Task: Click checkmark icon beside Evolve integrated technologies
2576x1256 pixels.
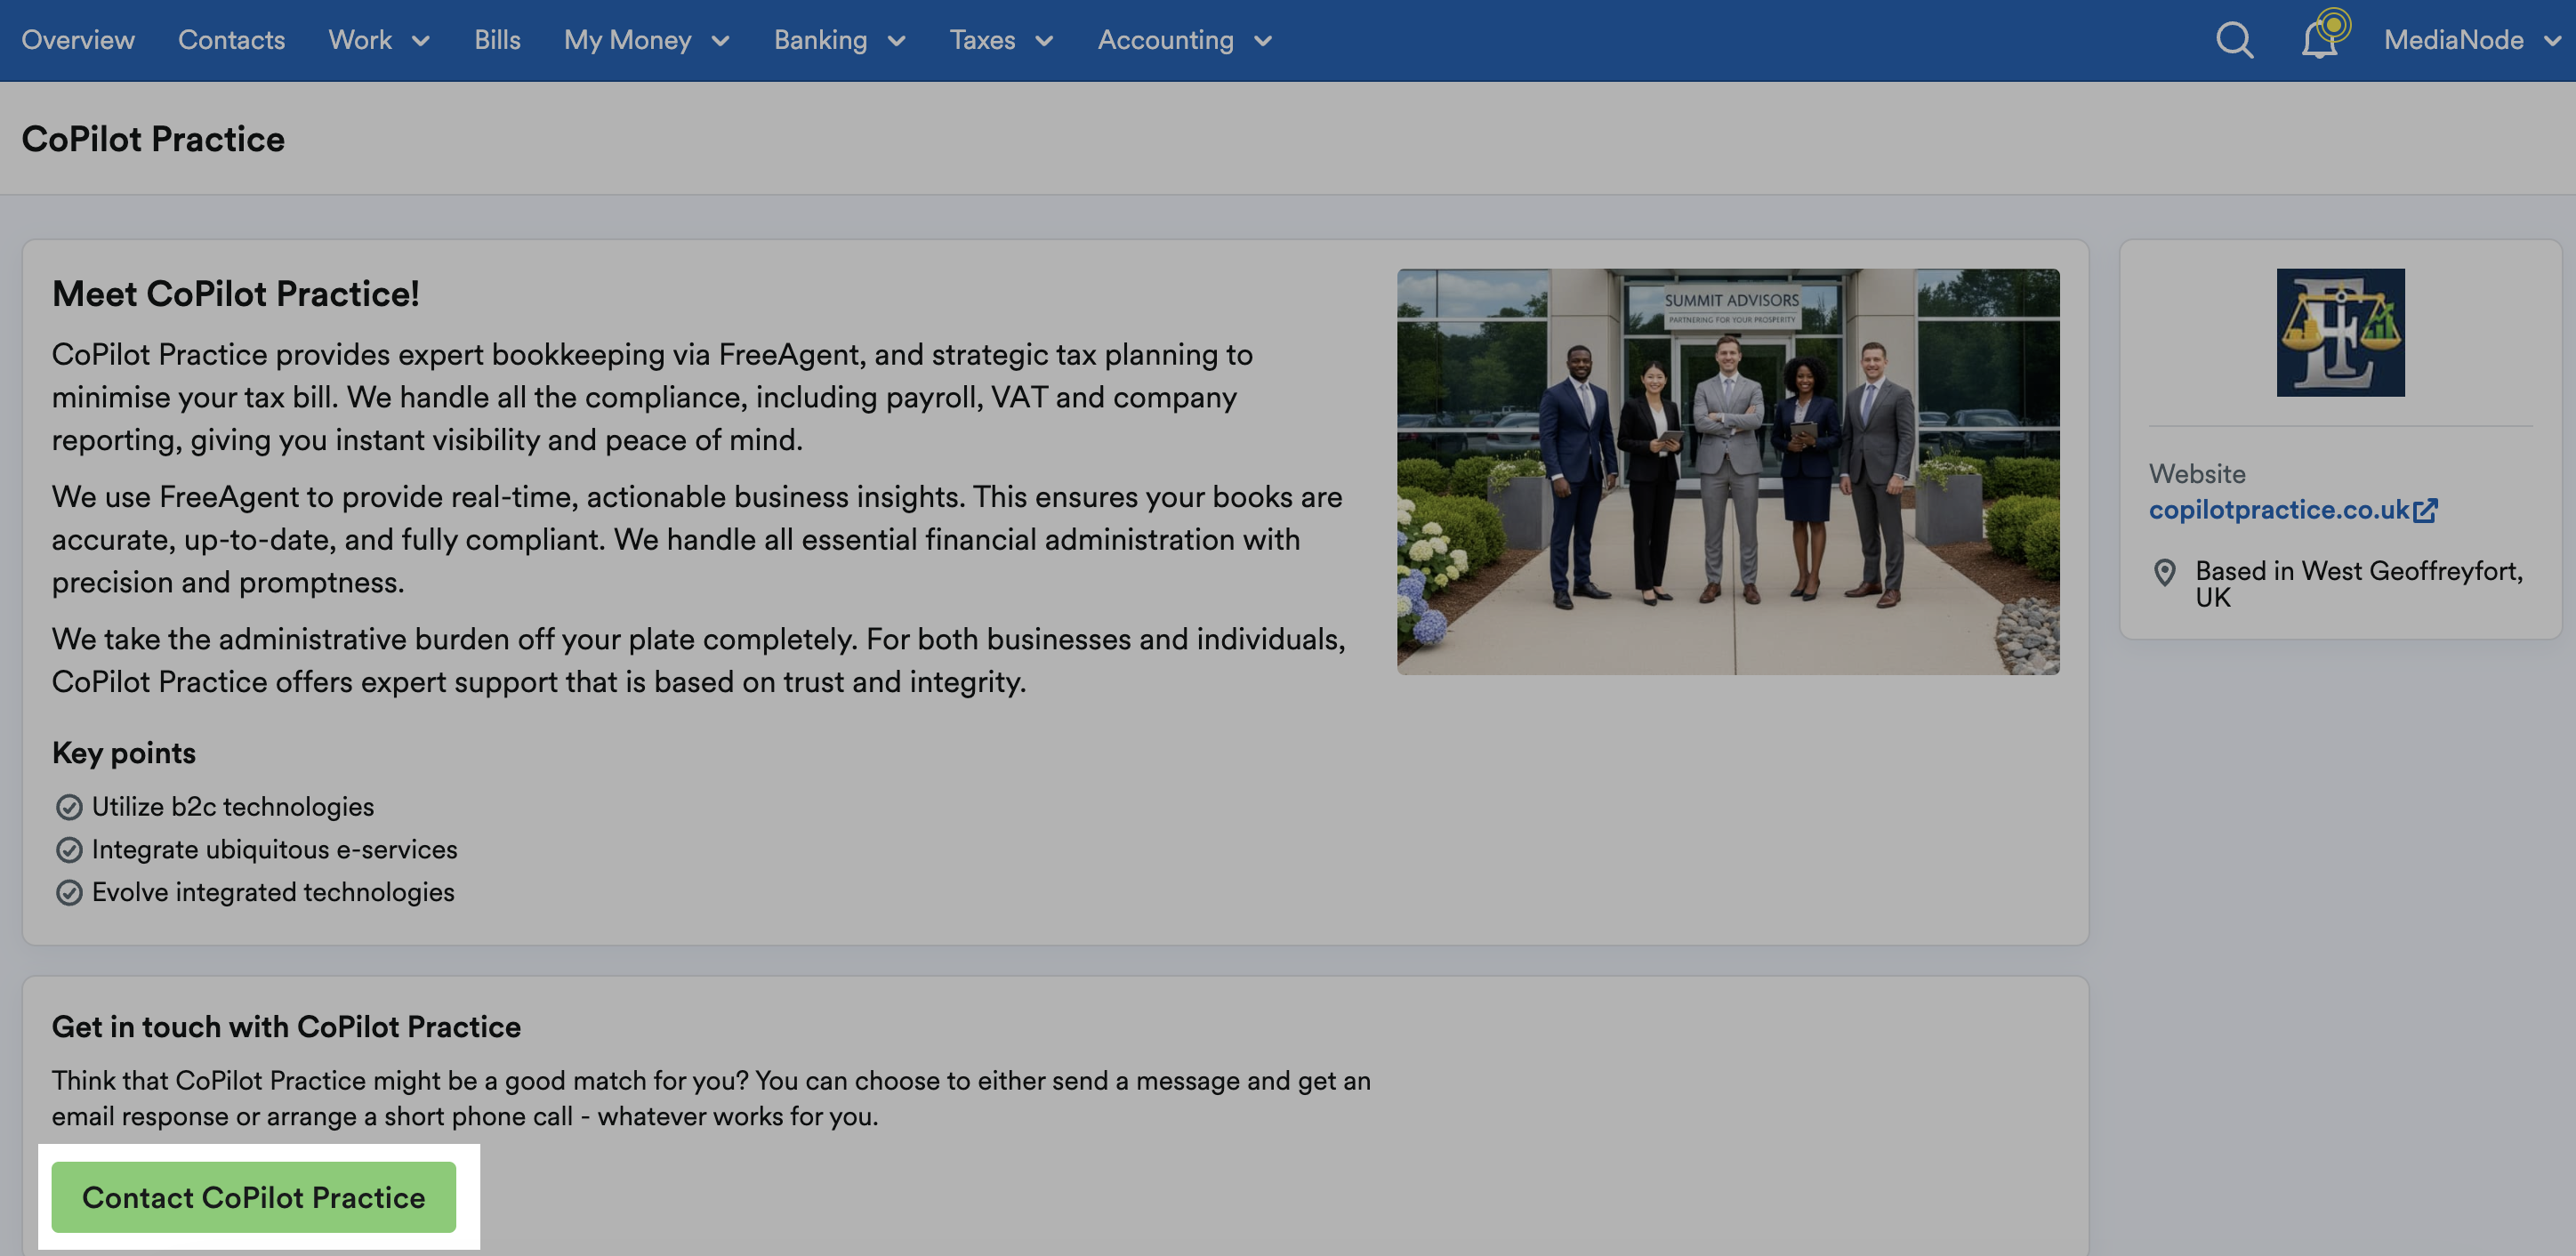Action: pos(69,892)
